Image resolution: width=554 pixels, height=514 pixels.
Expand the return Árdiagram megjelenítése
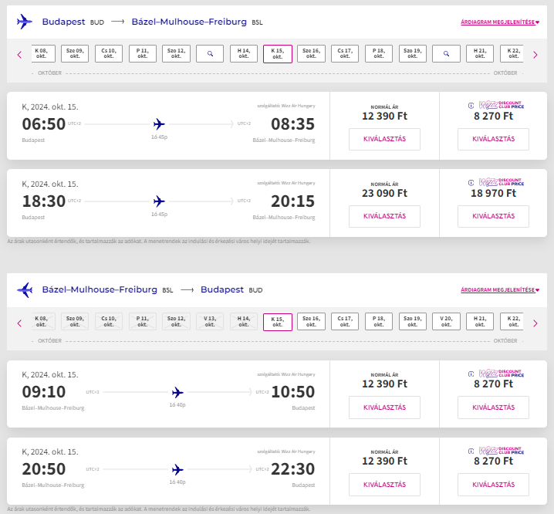point(499,291)
